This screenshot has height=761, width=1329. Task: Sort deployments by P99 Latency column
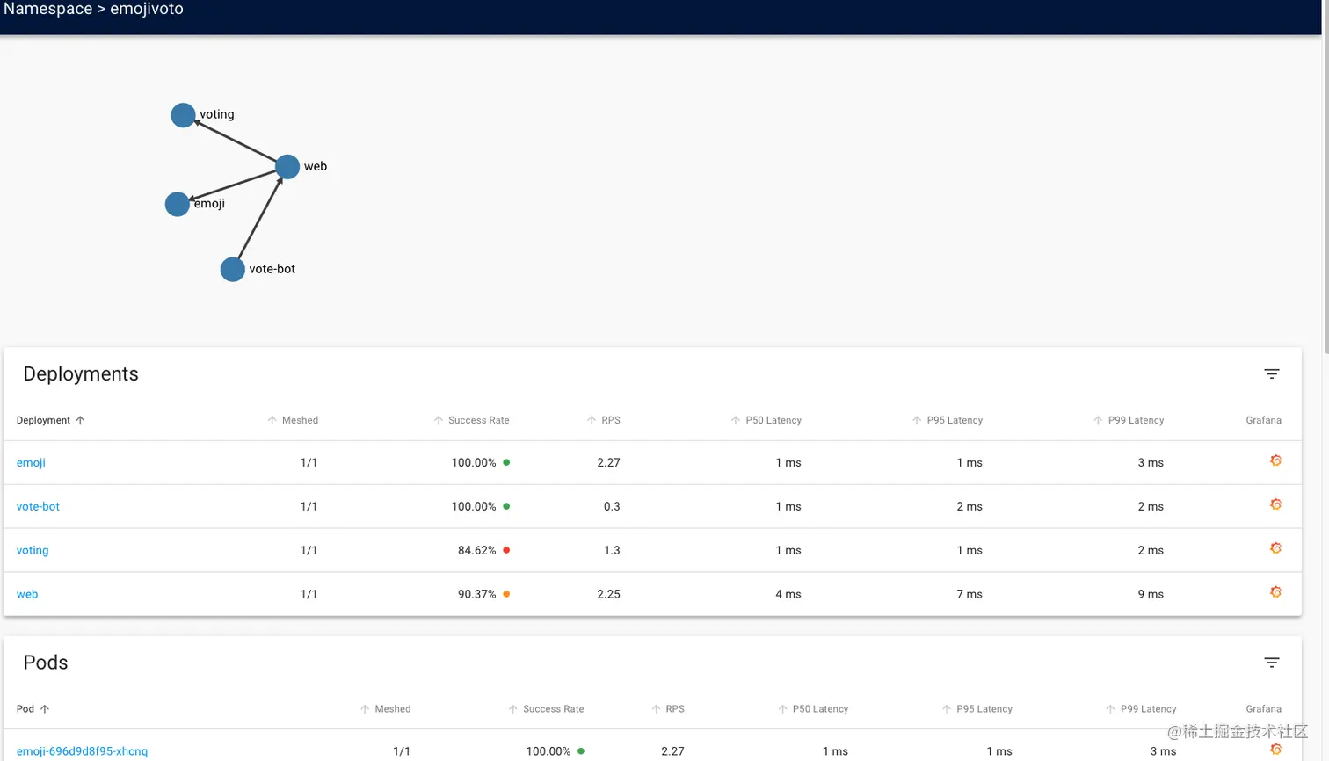[x=1129, y=420]
